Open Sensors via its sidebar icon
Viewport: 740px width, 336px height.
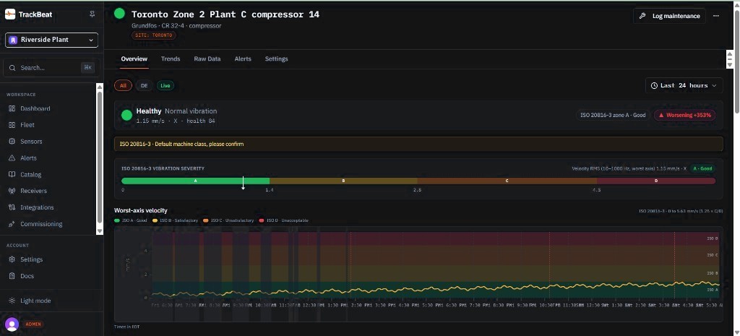[12, 142]
